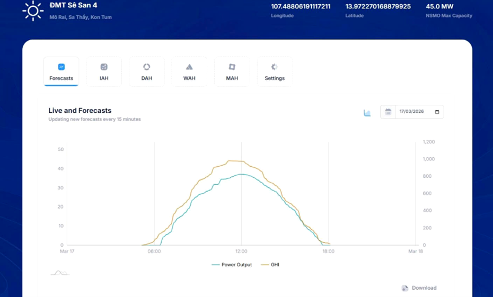Click the MAH square icon
493x297 pixels.
coord(232,67)
